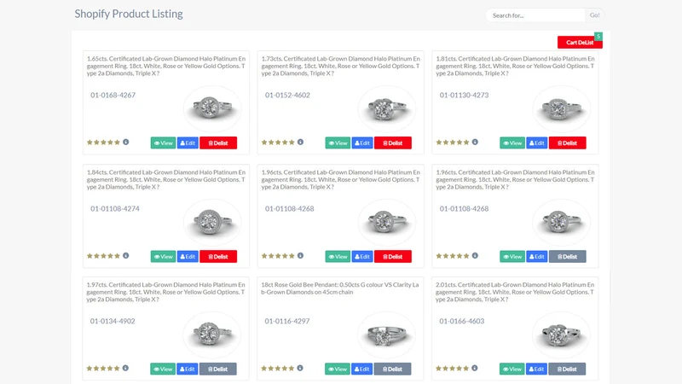
Task: Click the Go! search button
Action: pyautogui.click(x=594, y=15)
